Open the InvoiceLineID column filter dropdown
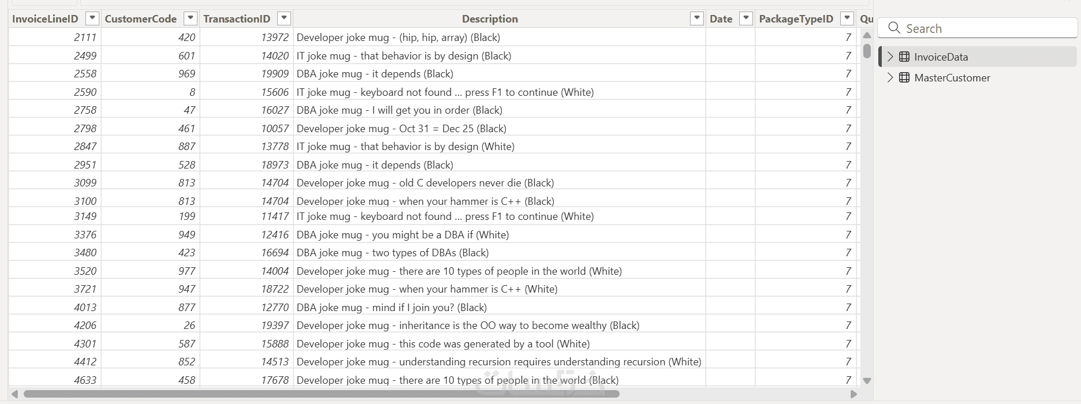 point(92,18)
